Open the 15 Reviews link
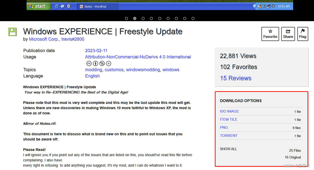This screenshot has width=314, height=170. pyautogui.click(x=236, y=78)
